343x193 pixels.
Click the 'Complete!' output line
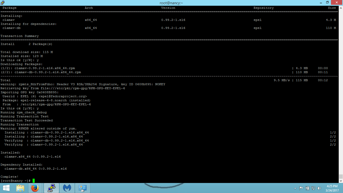coord(10,177)
